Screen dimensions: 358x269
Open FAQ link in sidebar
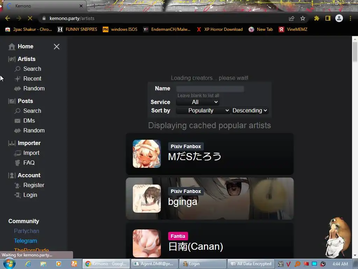pyautogui.click(x=29, y=163)
